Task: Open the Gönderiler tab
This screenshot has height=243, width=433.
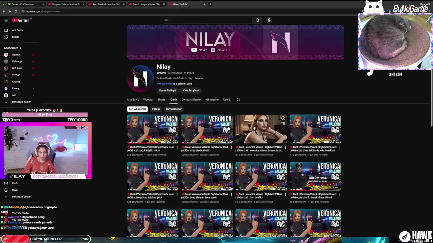Action: pos(212,100)
